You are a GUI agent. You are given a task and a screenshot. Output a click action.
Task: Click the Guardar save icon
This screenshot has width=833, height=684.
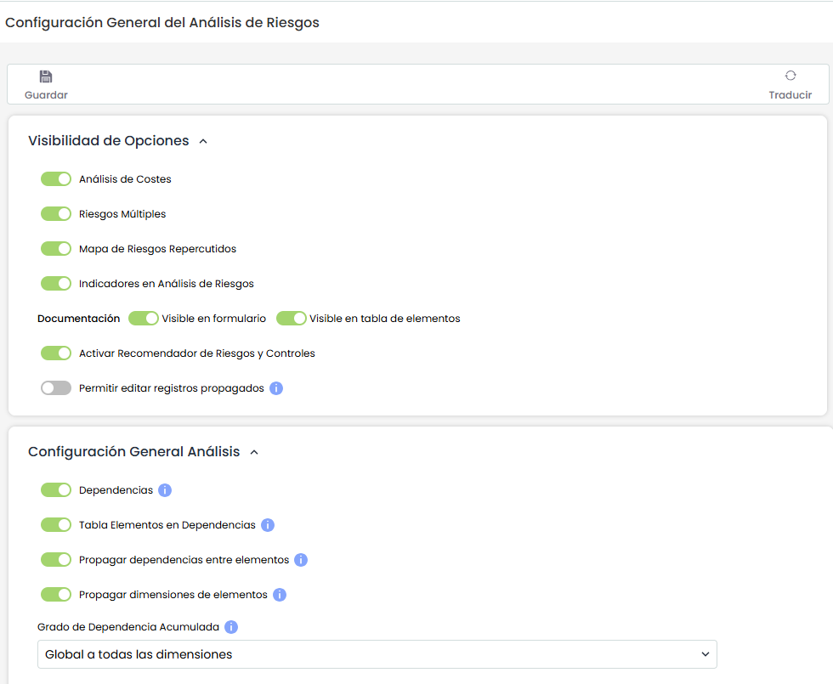point(46,76)
